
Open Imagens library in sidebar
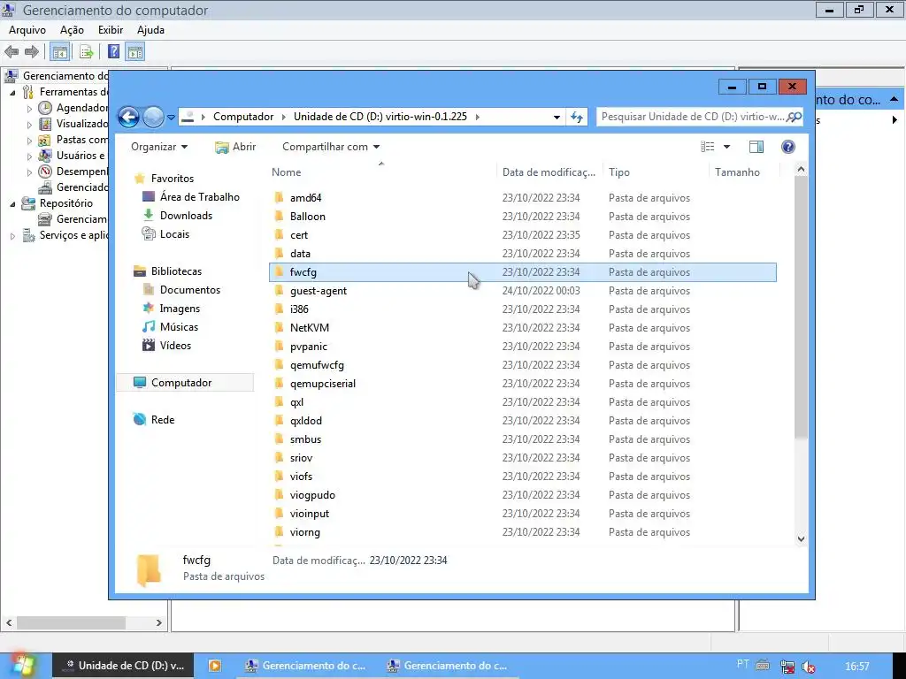point(180,309)
